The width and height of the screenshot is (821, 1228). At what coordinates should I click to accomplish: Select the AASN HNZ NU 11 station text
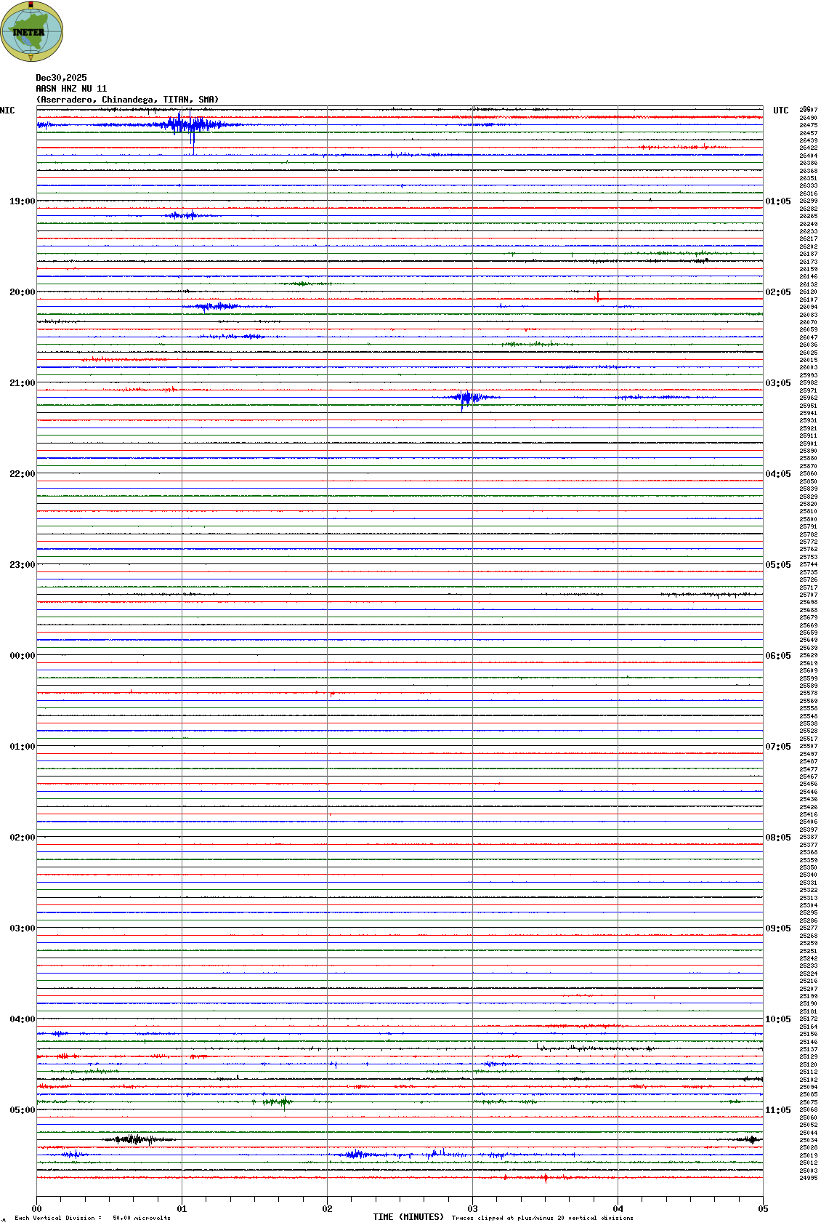[x=71, y=89]
